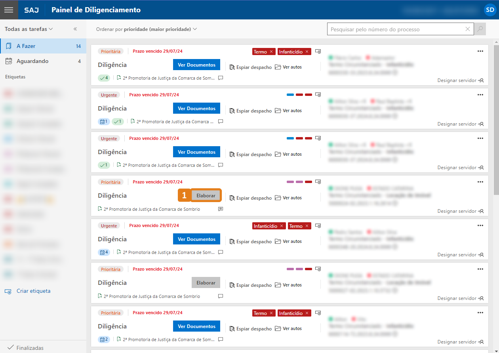
Task: Click the green check badge showing 4
Action: pyautogui.click(x=104, y=78)
